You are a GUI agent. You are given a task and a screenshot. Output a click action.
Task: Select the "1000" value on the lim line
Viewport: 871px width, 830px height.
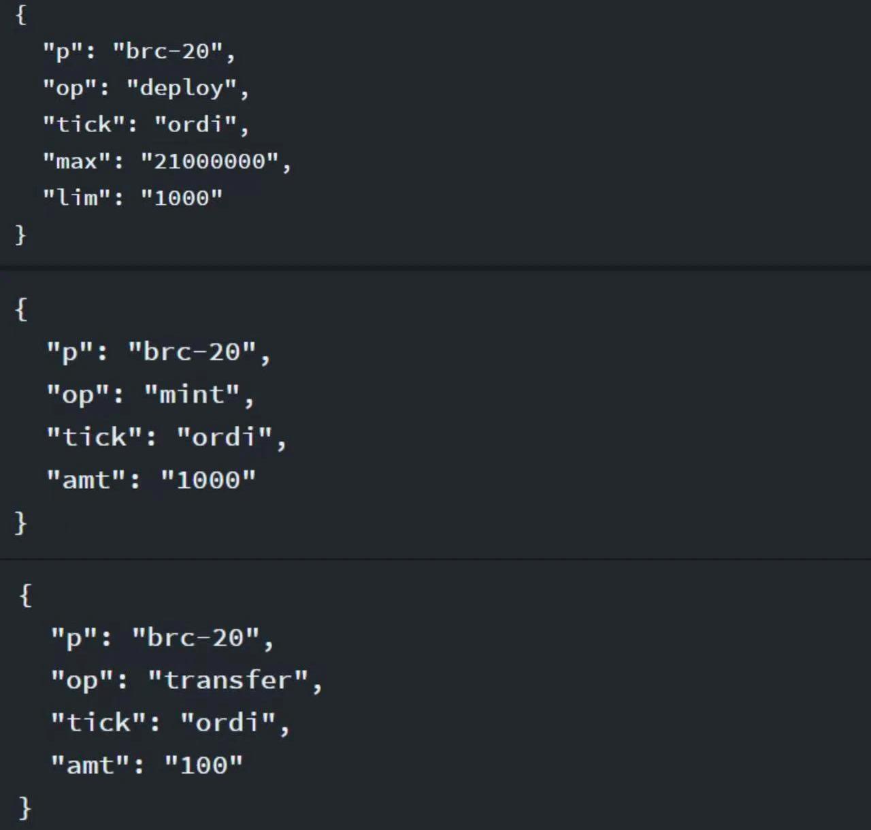(x=181, y=198)
